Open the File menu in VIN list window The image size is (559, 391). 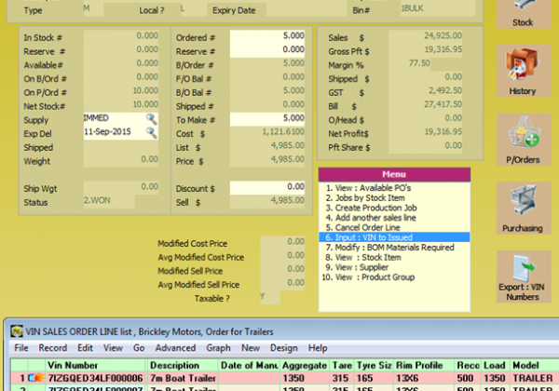(x=21, y=348)
